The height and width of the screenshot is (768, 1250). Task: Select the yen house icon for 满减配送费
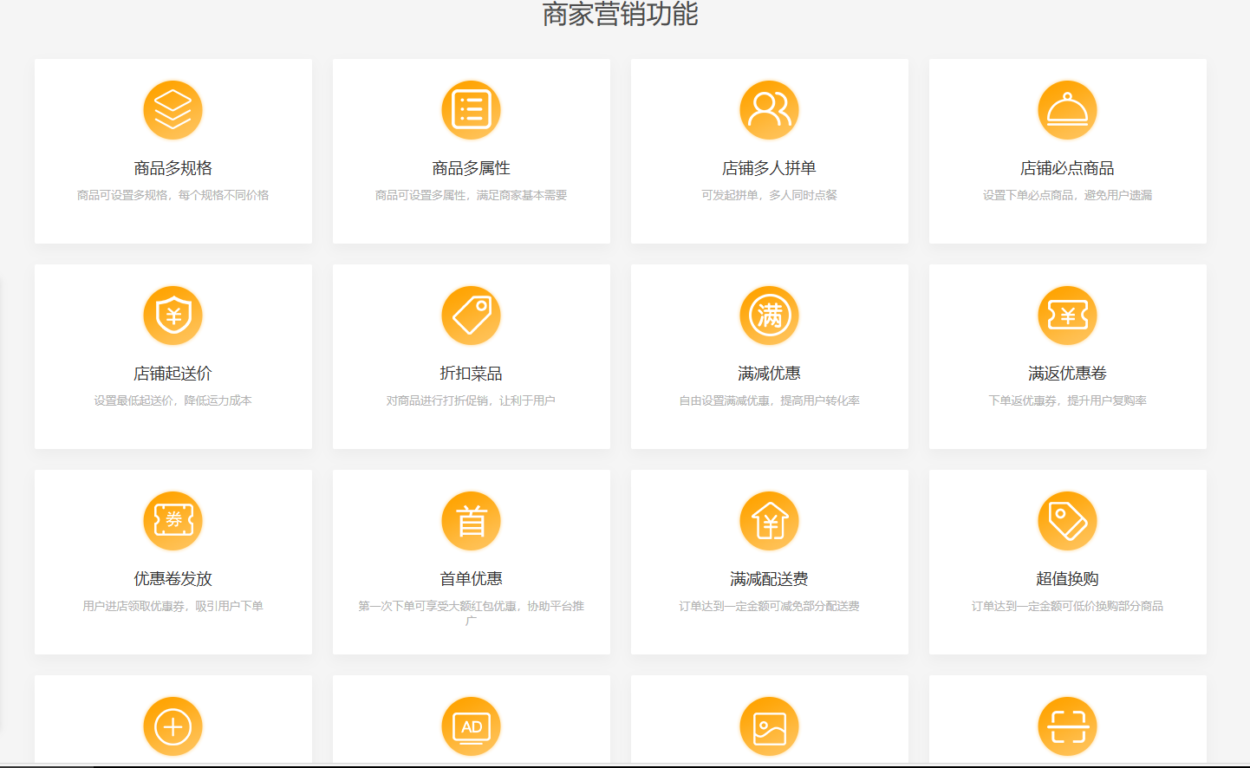769,521
